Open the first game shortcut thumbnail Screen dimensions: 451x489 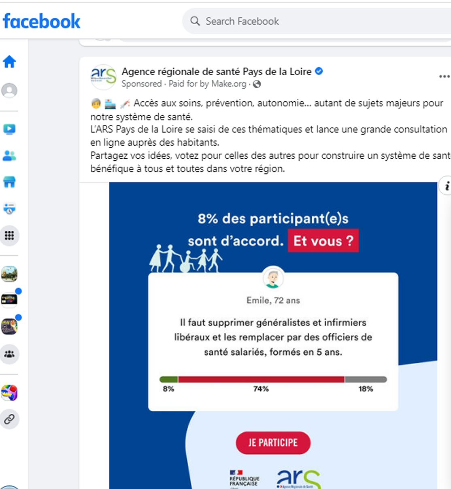click(9, 274)
